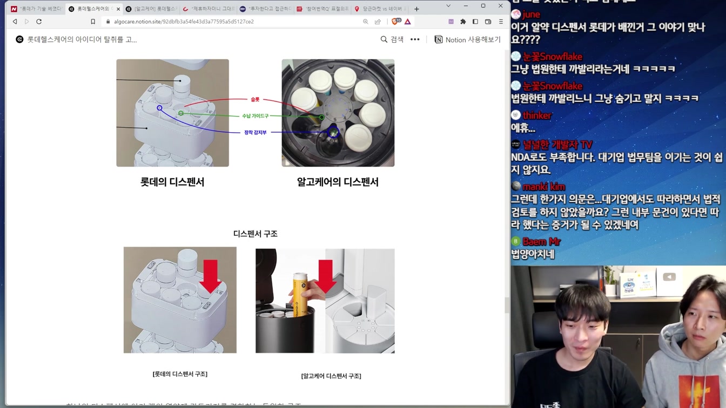Click the first 눈꽃Snowflake chat username
This screenshot has height=408, width=726.
coord(553,57)
